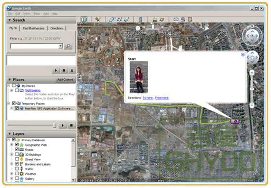271x188 pixels.
Task: Uncheck the Temporary Places checkbox
Action: click(x=14, y=103)
